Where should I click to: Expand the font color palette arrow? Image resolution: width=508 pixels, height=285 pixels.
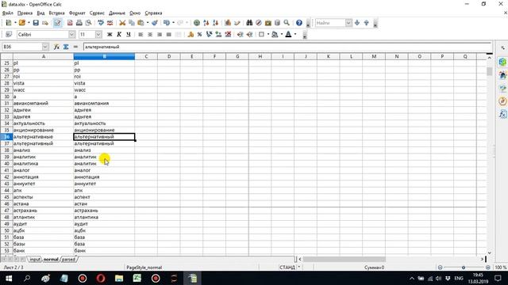tap(295, 35)
